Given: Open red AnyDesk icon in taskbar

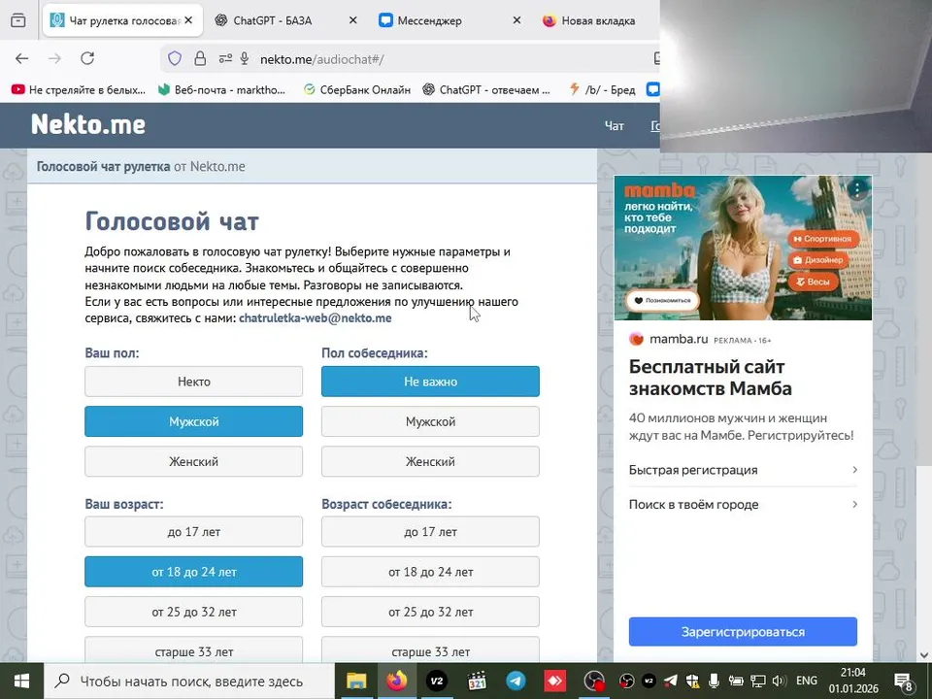Looking at the screenshot, I should [555, 682].
